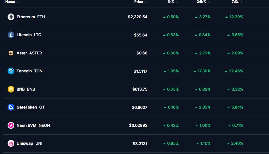Click the Litecoin logo icon
This screenshot has width=269, height=154.
click(x=11, y=35)
